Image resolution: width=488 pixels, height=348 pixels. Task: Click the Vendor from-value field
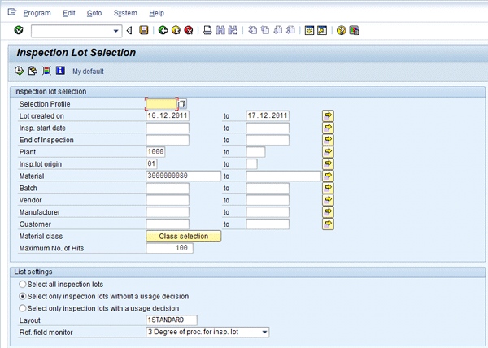[x=168, y=200]
